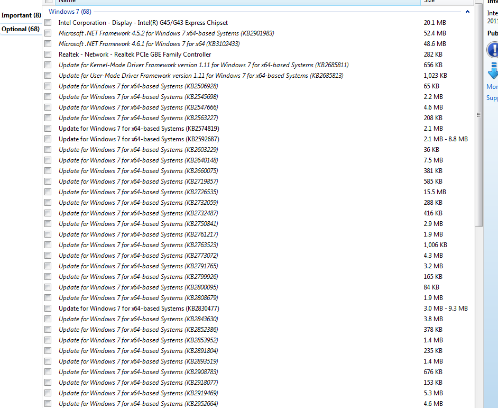
Task: Select the Optional (68) tab
Action: click(21, 29)
